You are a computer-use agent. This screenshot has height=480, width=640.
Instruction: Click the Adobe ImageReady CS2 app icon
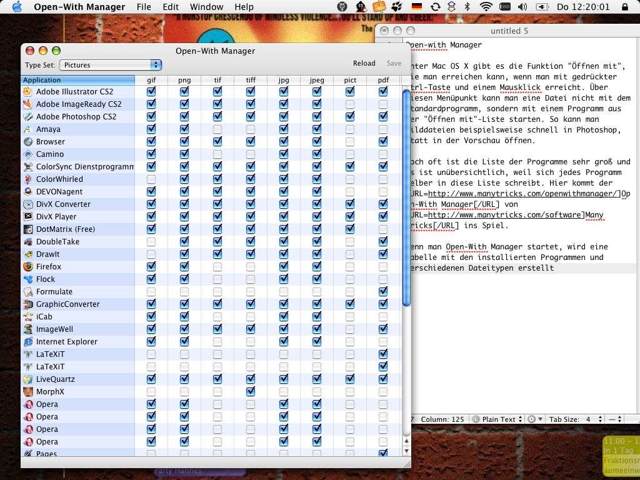27,104
